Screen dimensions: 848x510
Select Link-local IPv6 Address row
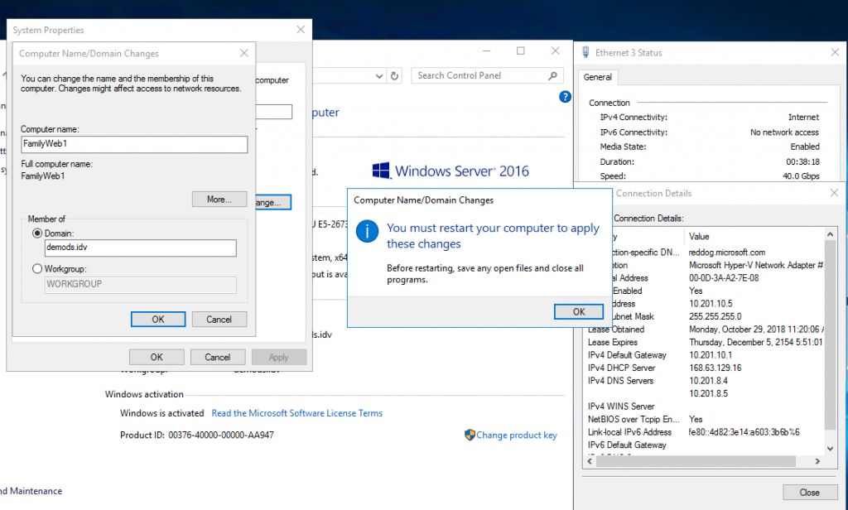point(706,432)
